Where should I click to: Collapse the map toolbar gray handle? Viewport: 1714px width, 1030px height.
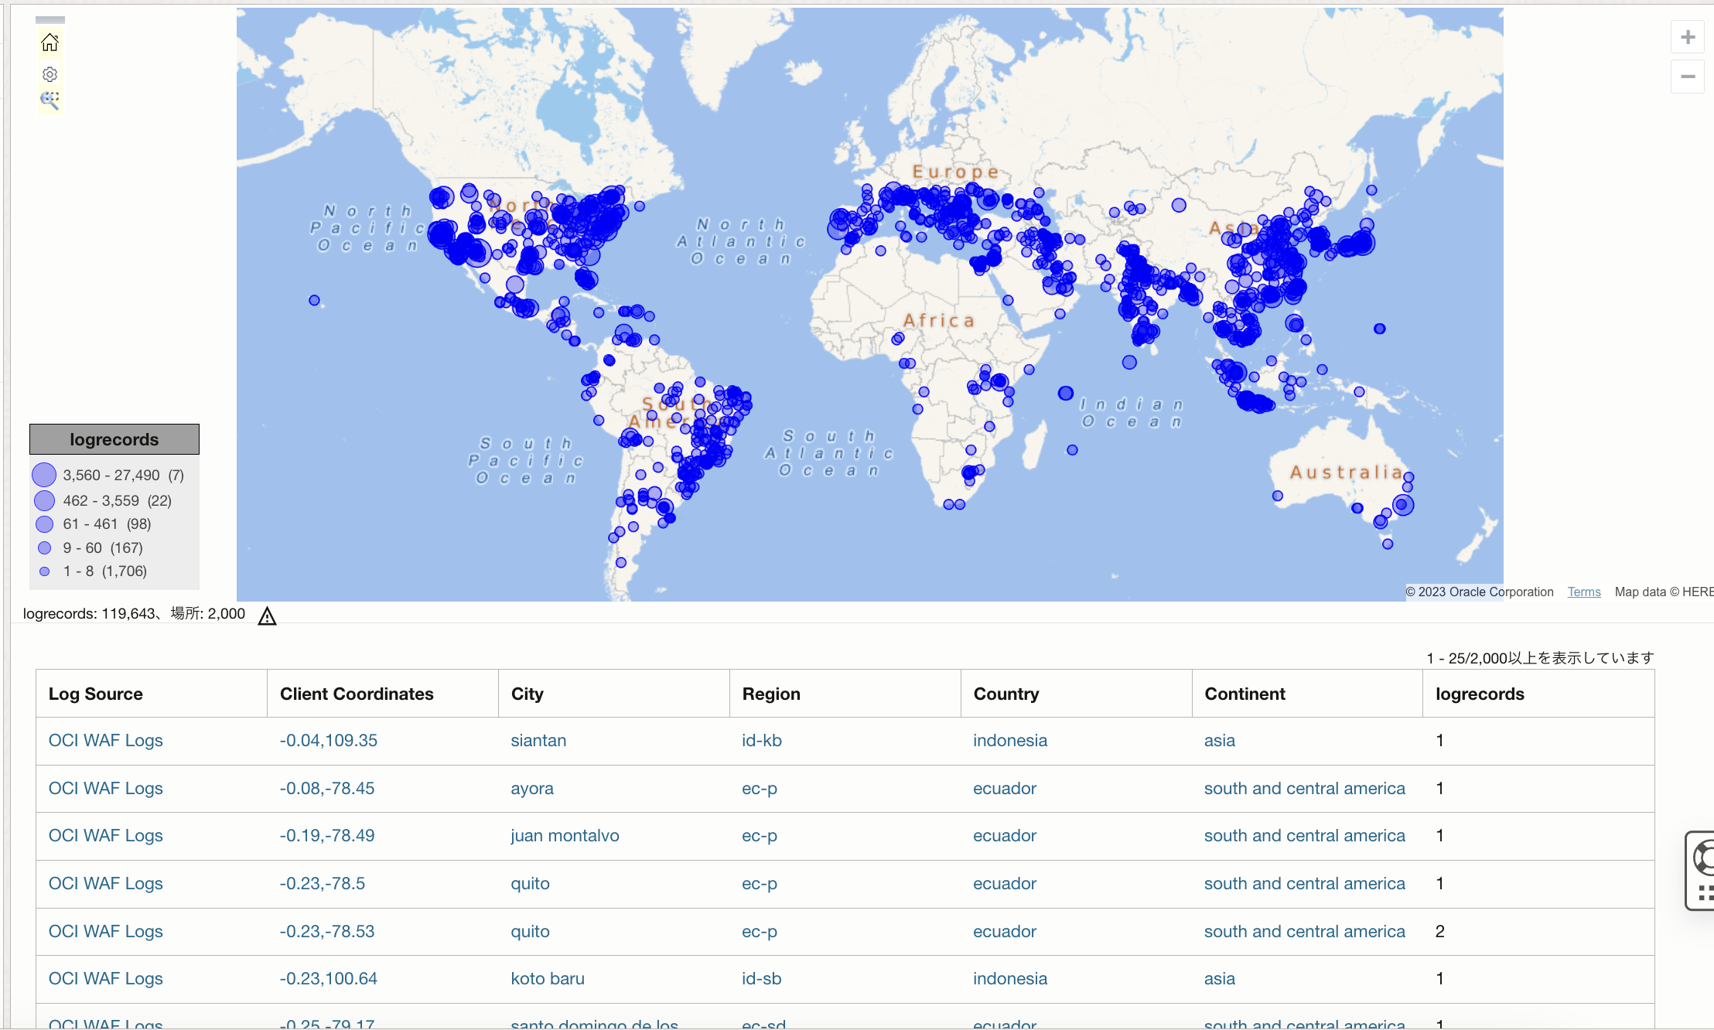point(50,20)
